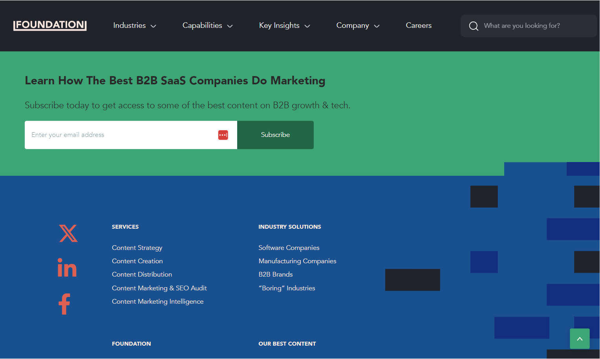Click the search magnifier icon
This screenshot has width=600, height=359.
tap(474, 26)
